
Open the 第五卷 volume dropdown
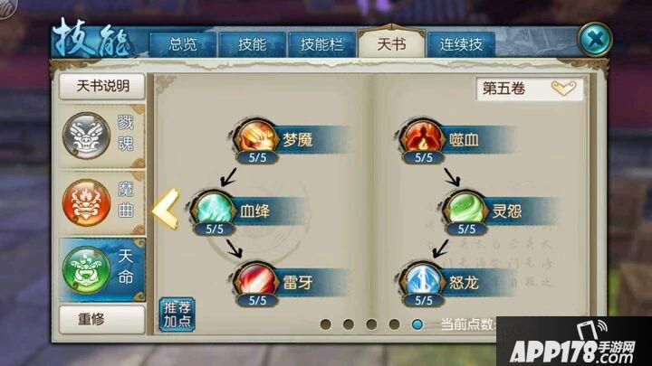[530, 89]
